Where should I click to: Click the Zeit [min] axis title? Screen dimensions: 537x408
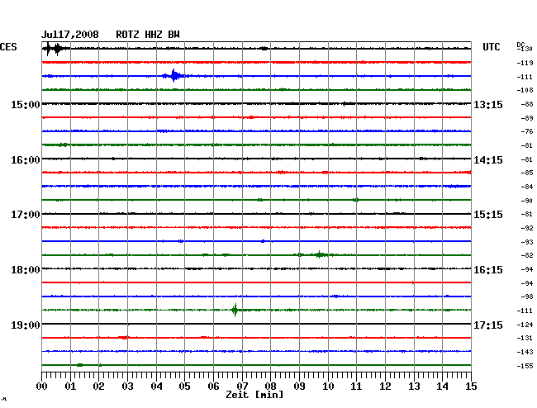pyautogui.click(x=254, y=395)
